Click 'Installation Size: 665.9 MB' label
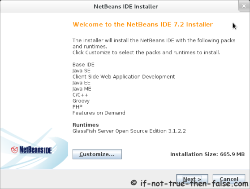Screen dimensions: 250x189 tap(207, 154)
